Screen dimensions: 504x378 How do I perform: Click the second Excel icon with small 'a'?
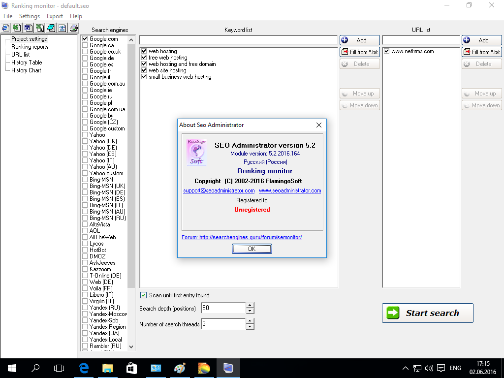coord(40,28)
